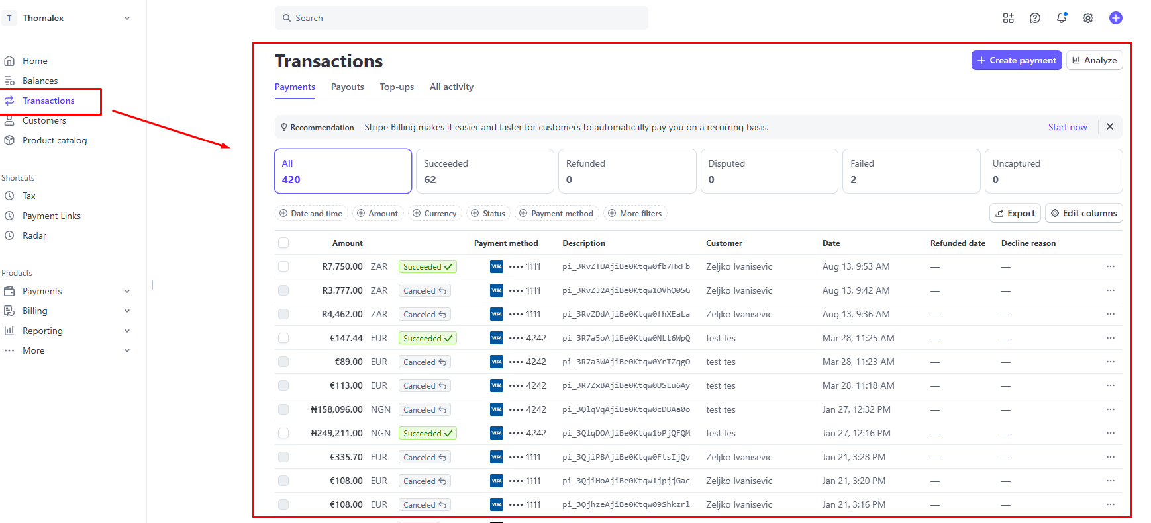The width and height of the screenshot is (1151, 523).
Task: Click the Balances icon in sidebar
Action: click(9, 81)
